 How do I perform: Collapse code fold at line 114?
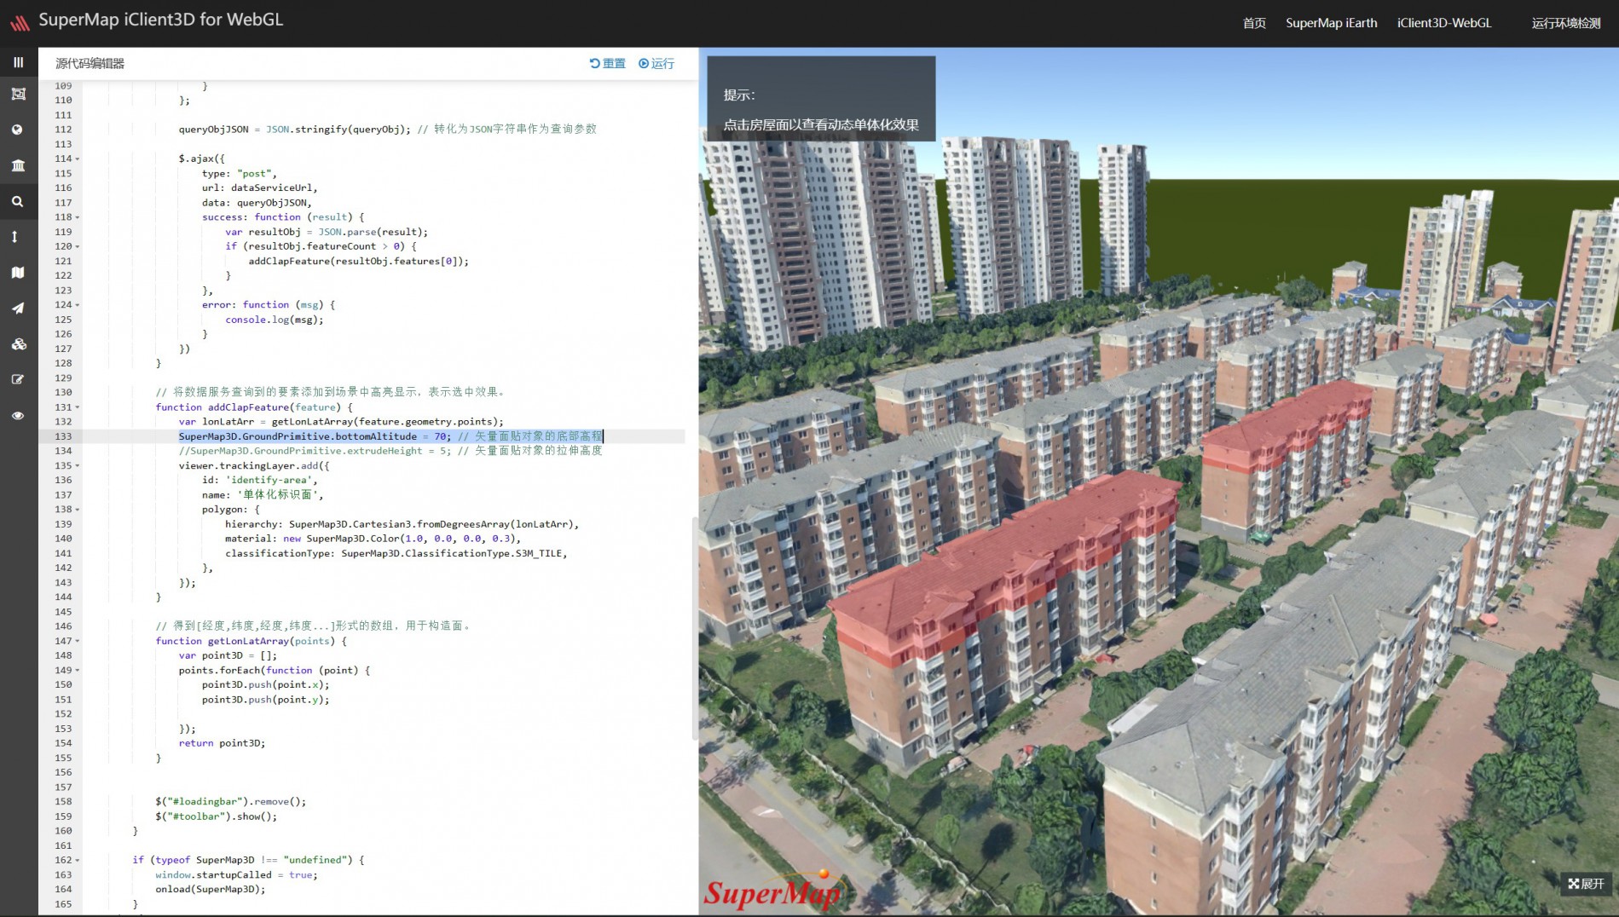(x=78, y=159)
